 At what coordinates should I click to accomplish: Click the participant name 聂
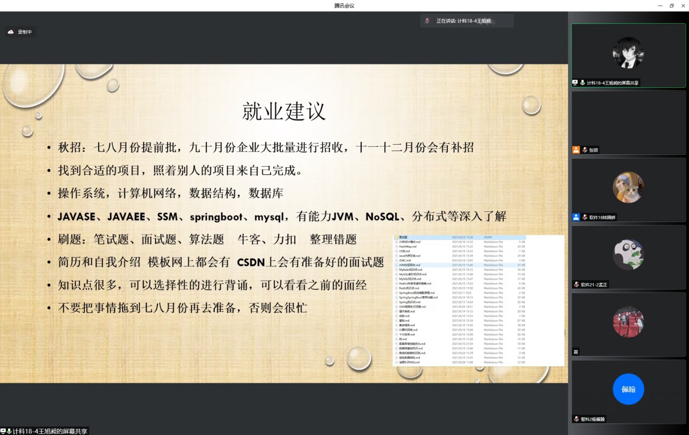coord(576,352)
